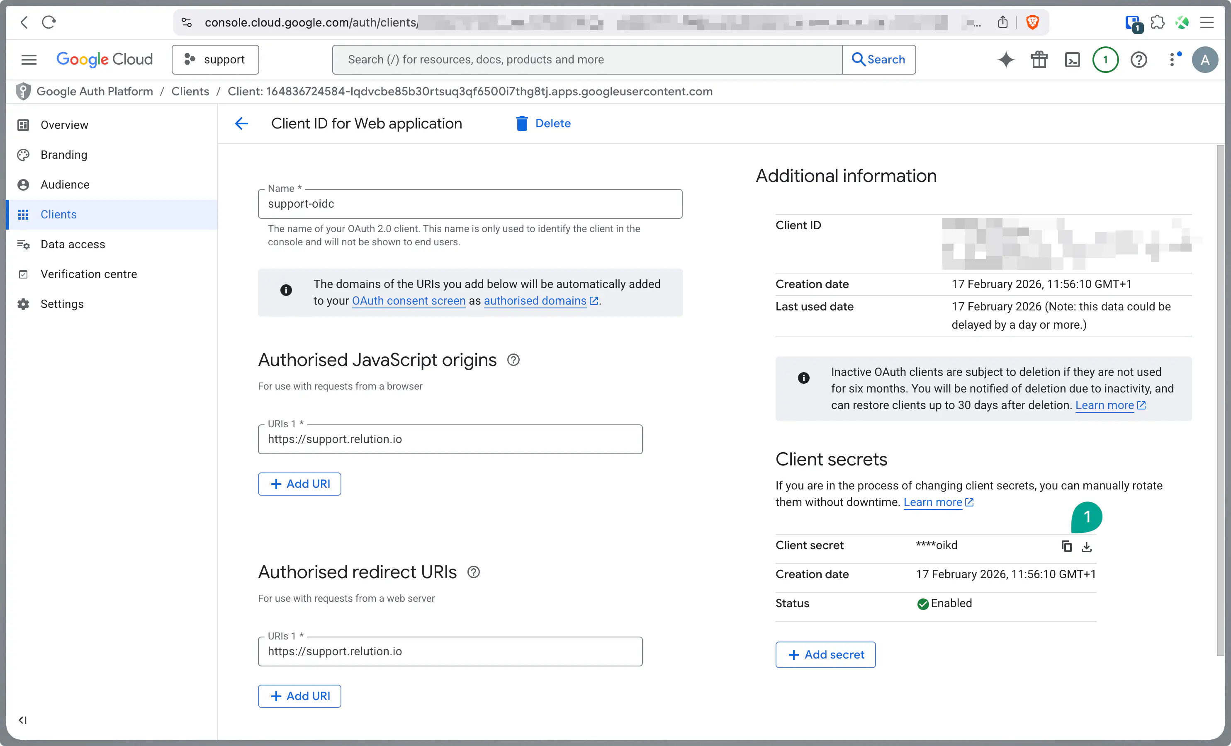Download the client secret JSON
Image resolution: width=1231 pixels, height=746 pixels.
[x=1086, y=546]
